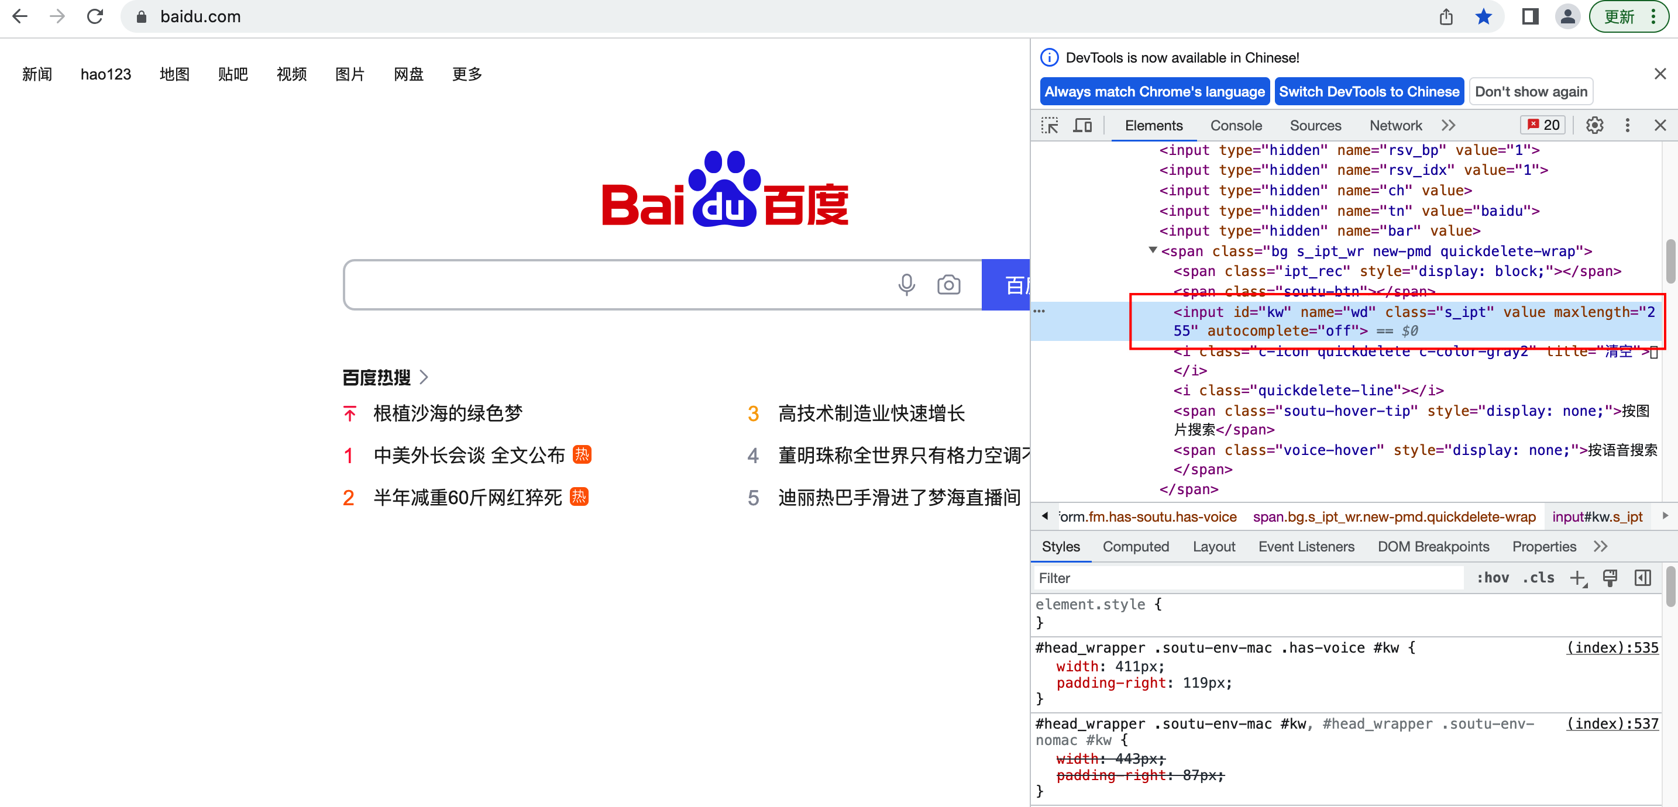Toggle the :hov element state button
This screenshot has height=807, width=1678.
pyautogui.click(x=1493, y=578)
